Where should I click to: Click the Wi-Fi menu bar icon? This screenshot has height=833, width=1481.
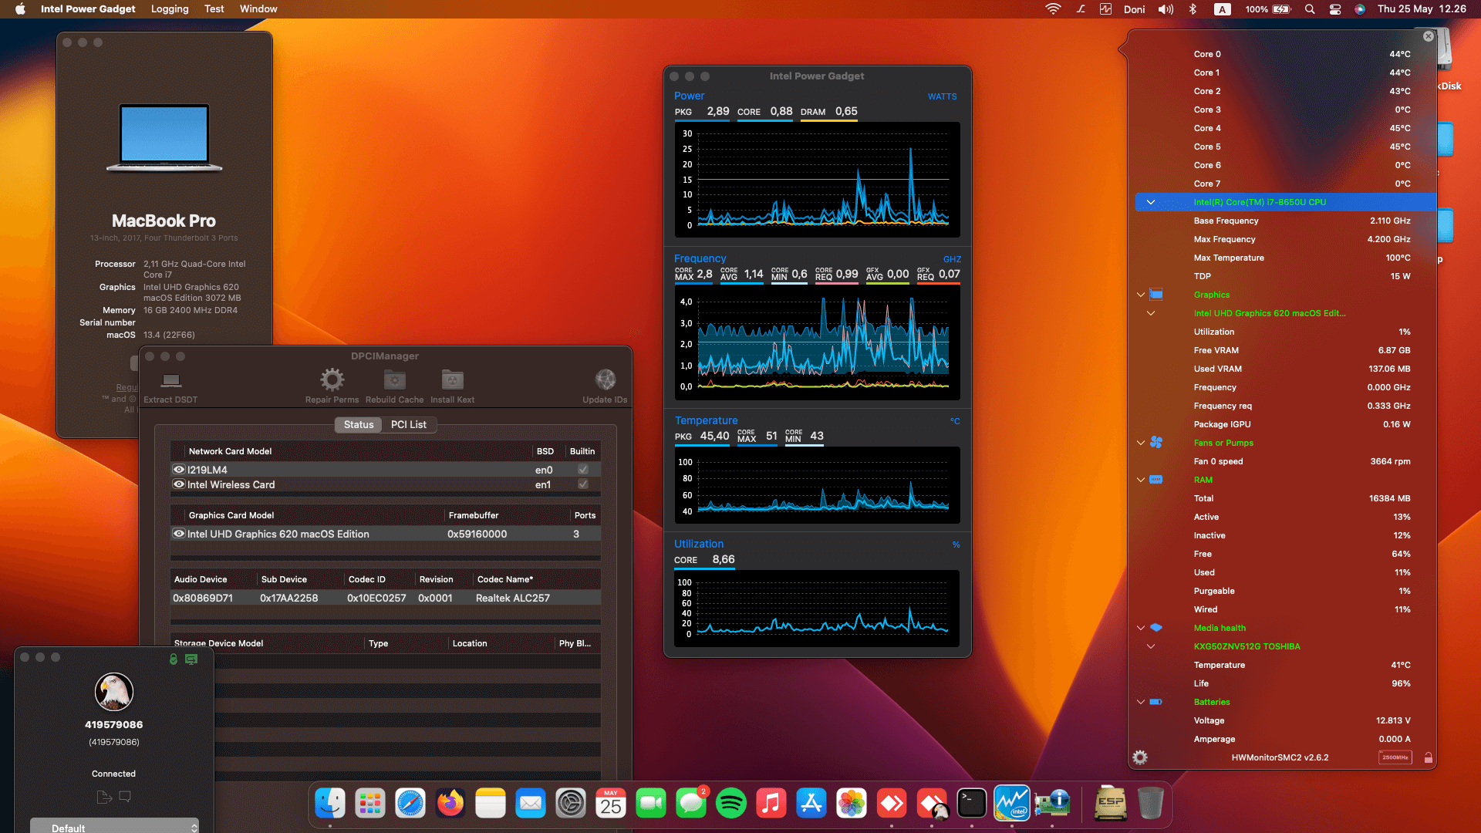[x=1053, y=9]
